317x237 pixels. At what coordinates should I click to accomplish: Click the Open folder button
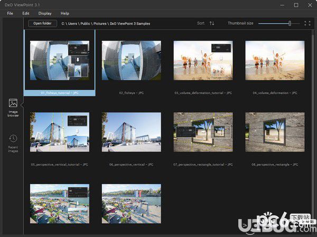[x=42, y=23]
